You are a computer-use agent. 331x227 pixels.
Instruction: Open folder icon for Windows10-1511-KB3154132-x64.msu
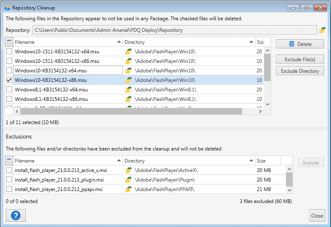128,51
